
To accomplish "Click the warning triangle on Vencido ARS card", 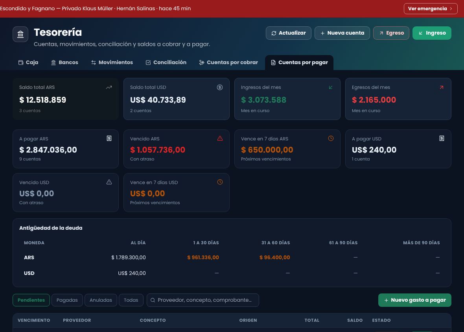I will click(220, 138).
